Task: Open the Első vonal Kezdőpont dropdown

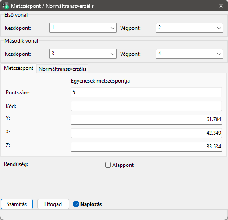Action: point(83,28)
